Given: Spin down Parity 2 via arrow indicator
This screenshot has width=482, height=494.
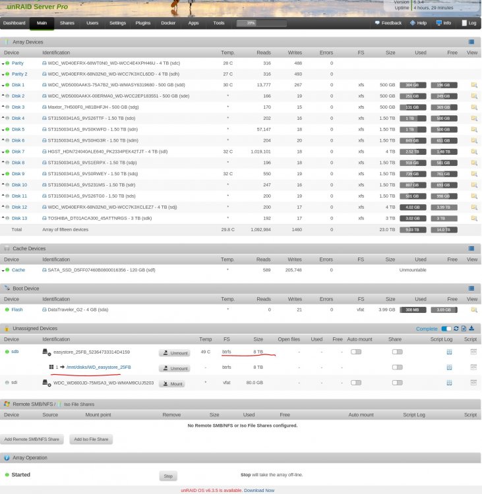Looking at the screenshot, I should [3, 74].
